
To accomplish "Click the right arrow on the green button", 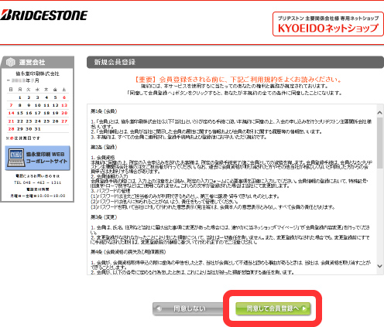I will (304, 308).
